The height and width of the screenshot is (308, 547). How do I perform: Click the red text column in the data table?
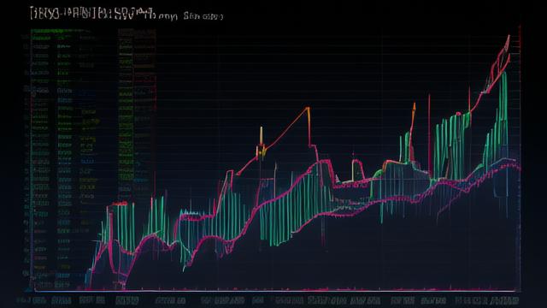click(144, 104)
